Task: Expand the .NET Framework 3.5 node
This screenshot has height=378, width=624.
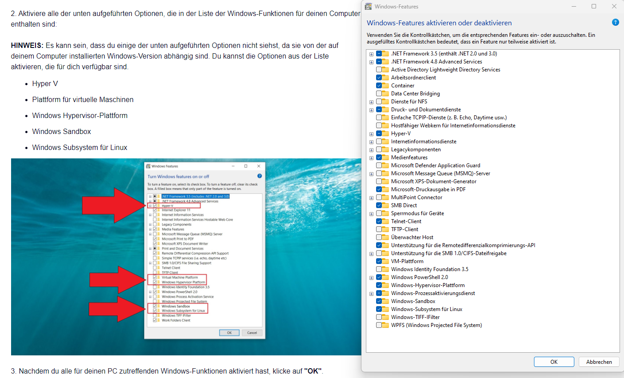Action: [371, 54]
